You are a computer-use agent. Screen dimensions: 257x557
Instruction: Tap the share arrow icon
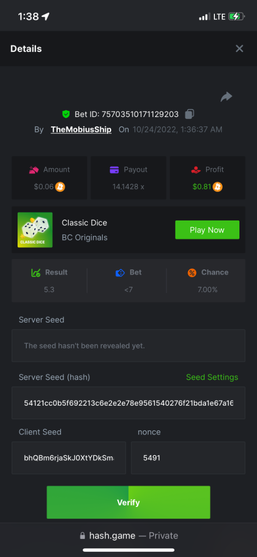point(226,97)
